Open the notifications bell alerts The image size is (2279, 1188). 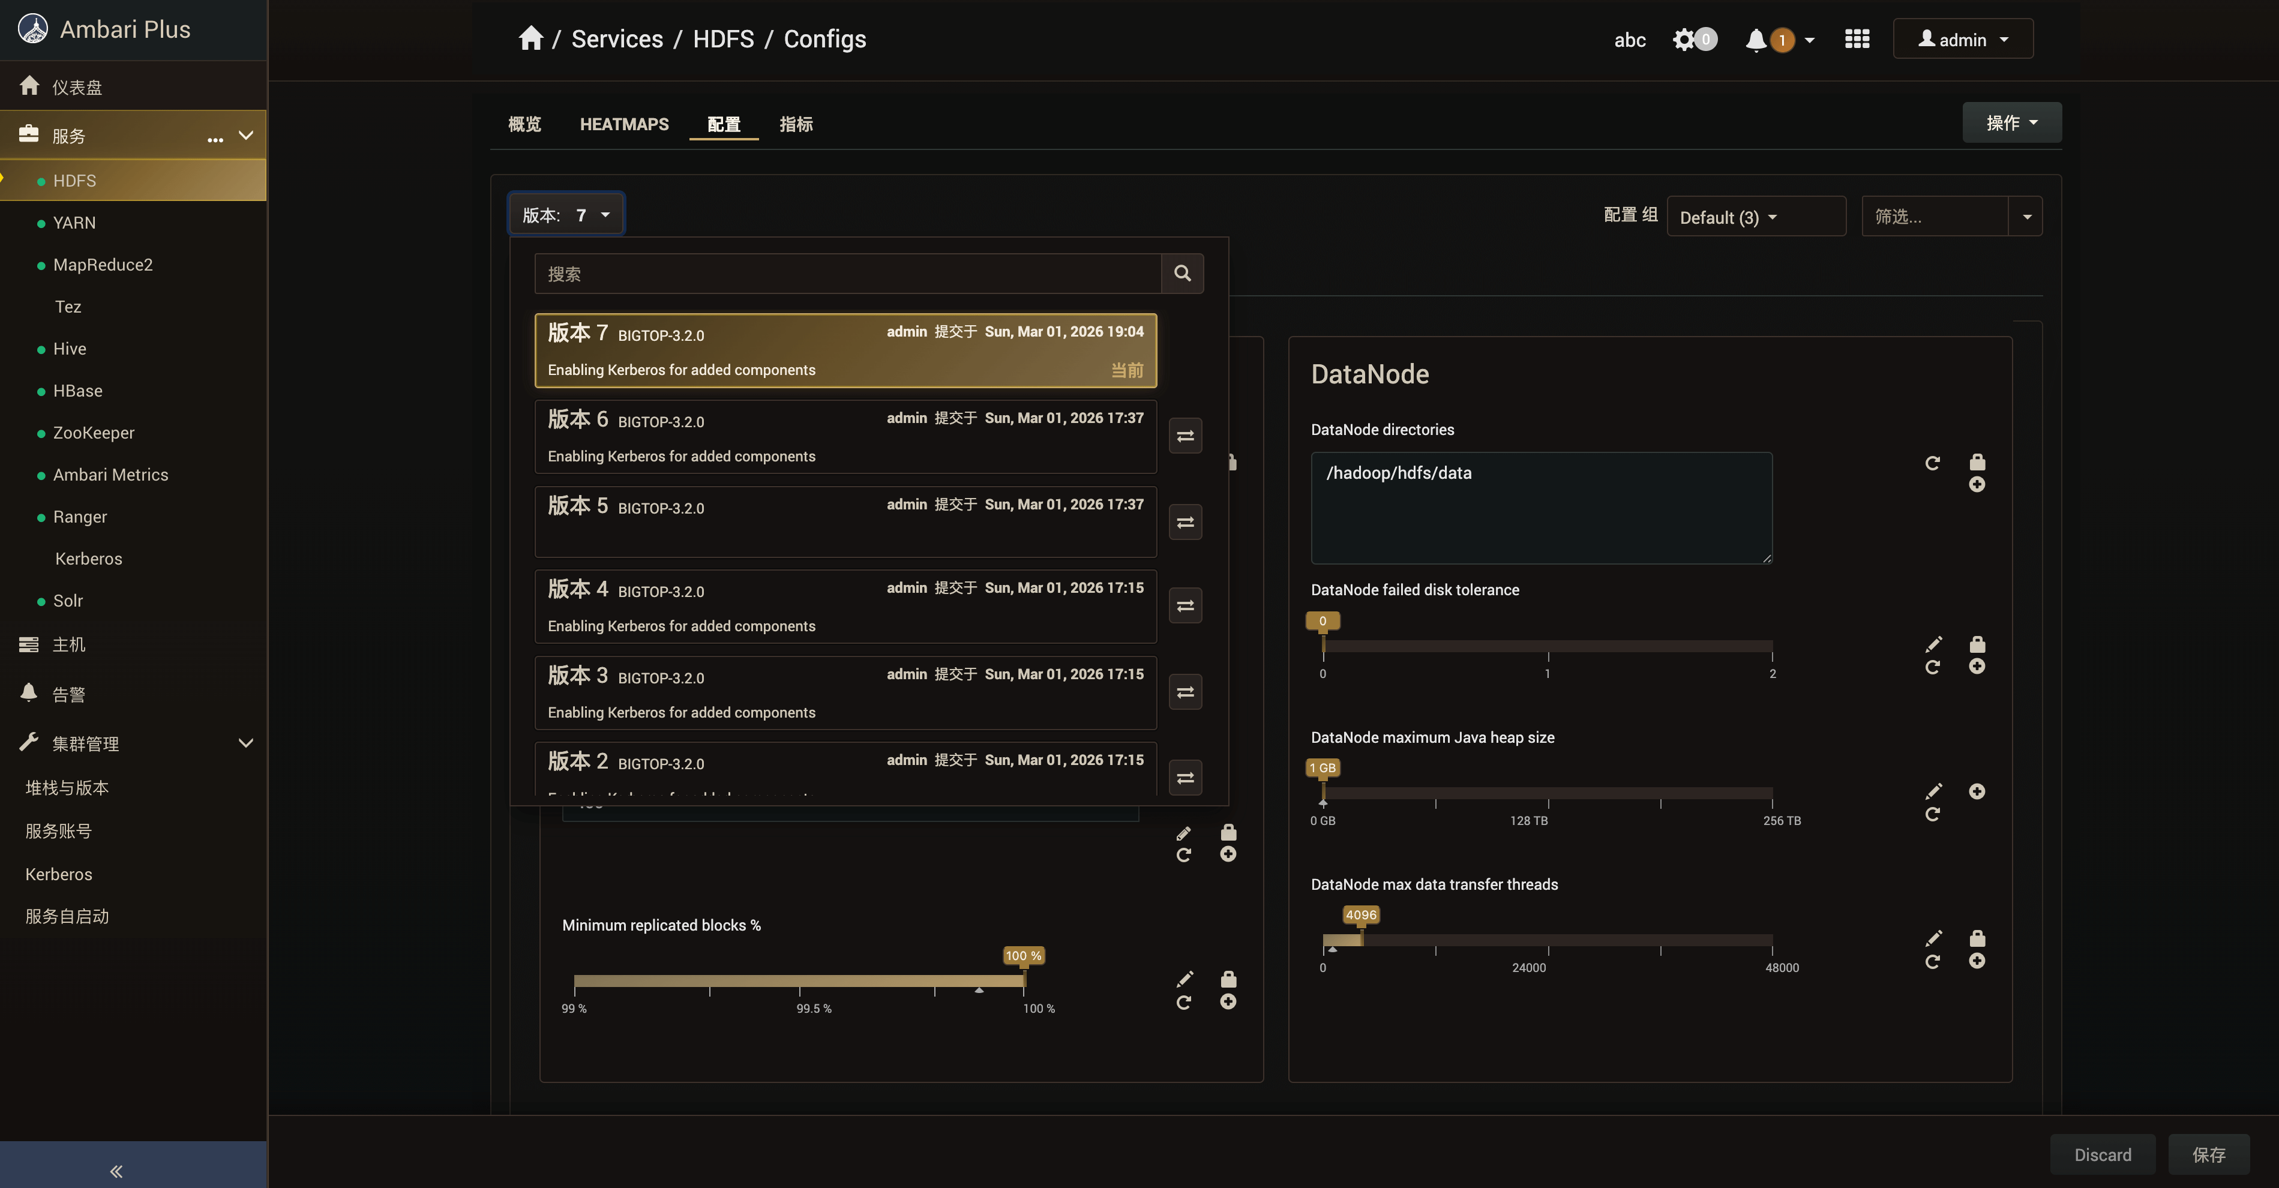click(x=1756, y=40)
